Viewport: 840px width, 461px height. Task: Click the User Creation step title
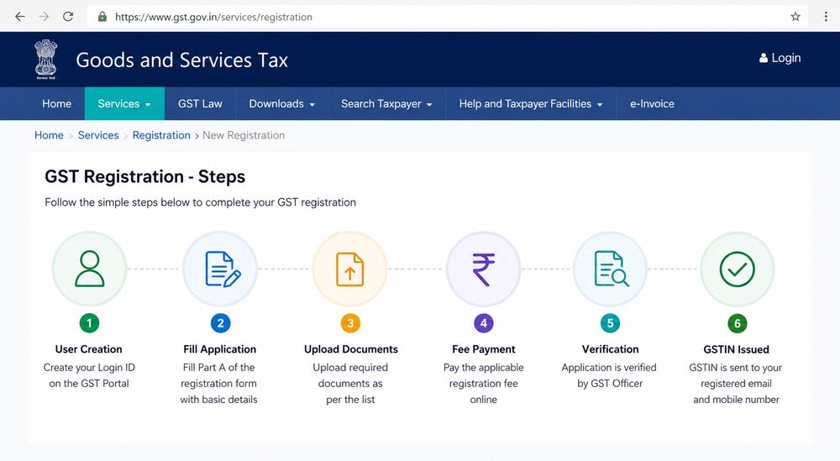tap(89, 349)
